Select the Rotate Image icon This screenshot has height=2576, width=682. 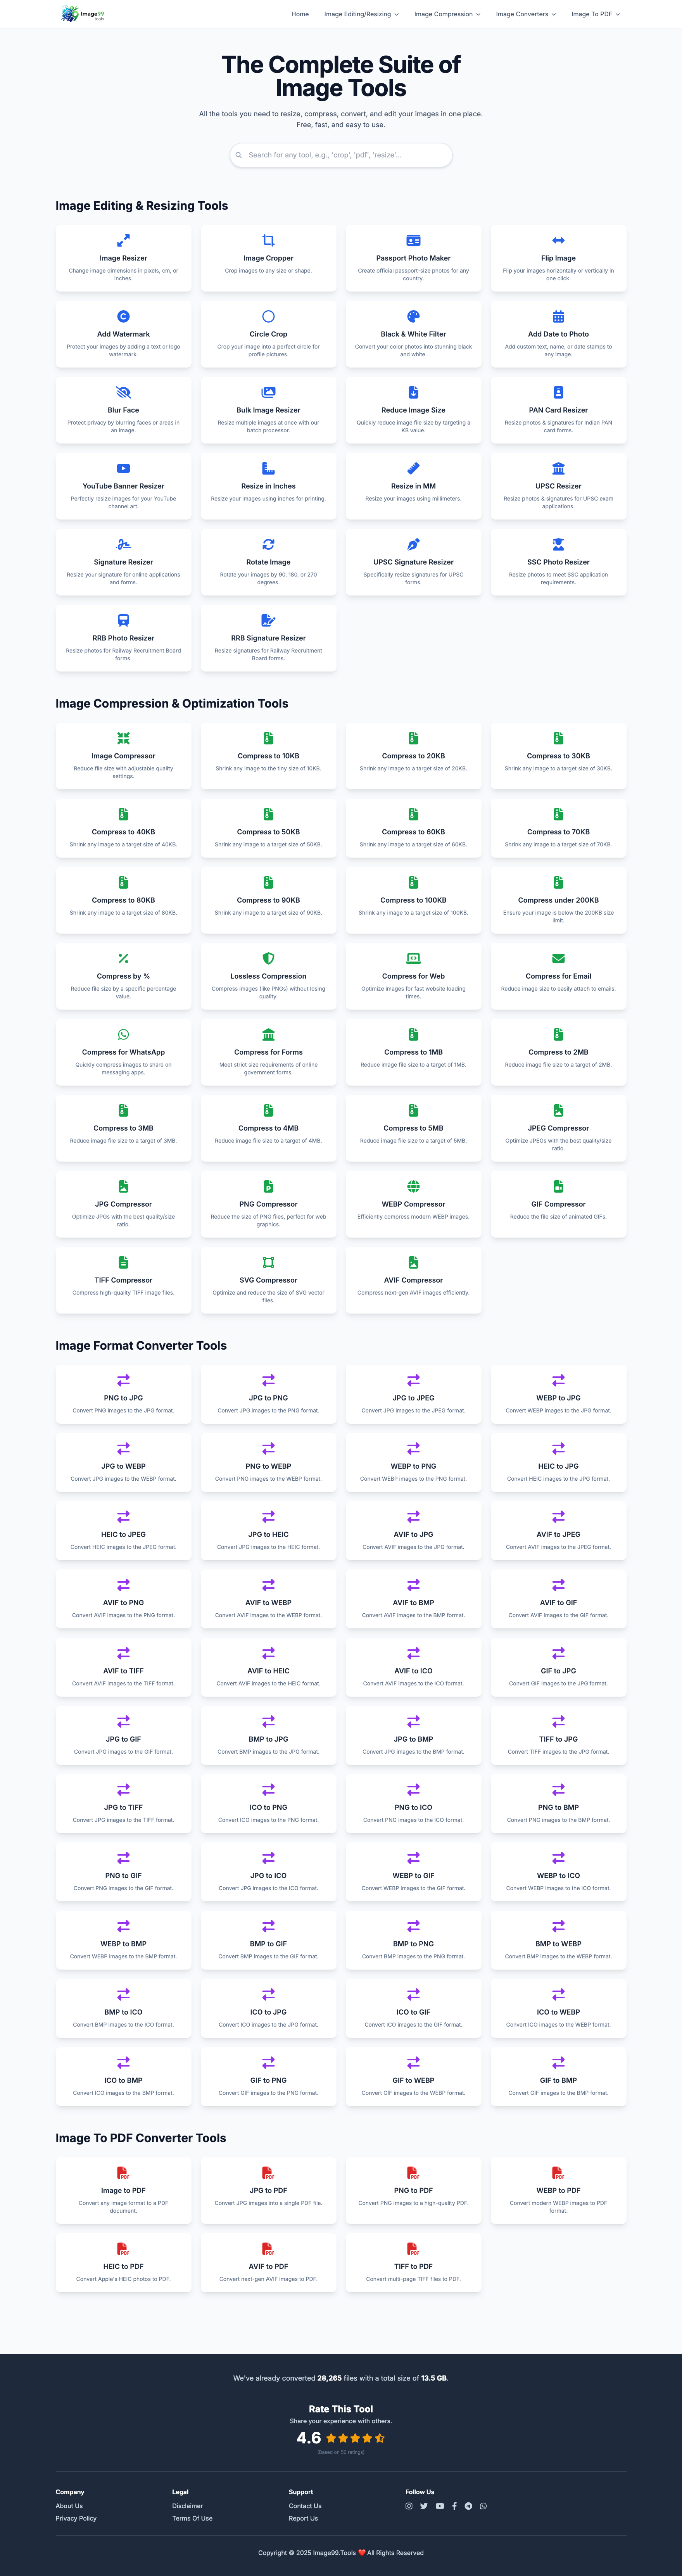pos(268,544)
